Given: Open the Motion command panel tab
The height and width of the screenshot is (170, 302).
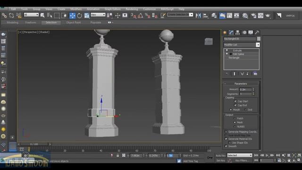Looking at the screenshot, I should 244,33.
